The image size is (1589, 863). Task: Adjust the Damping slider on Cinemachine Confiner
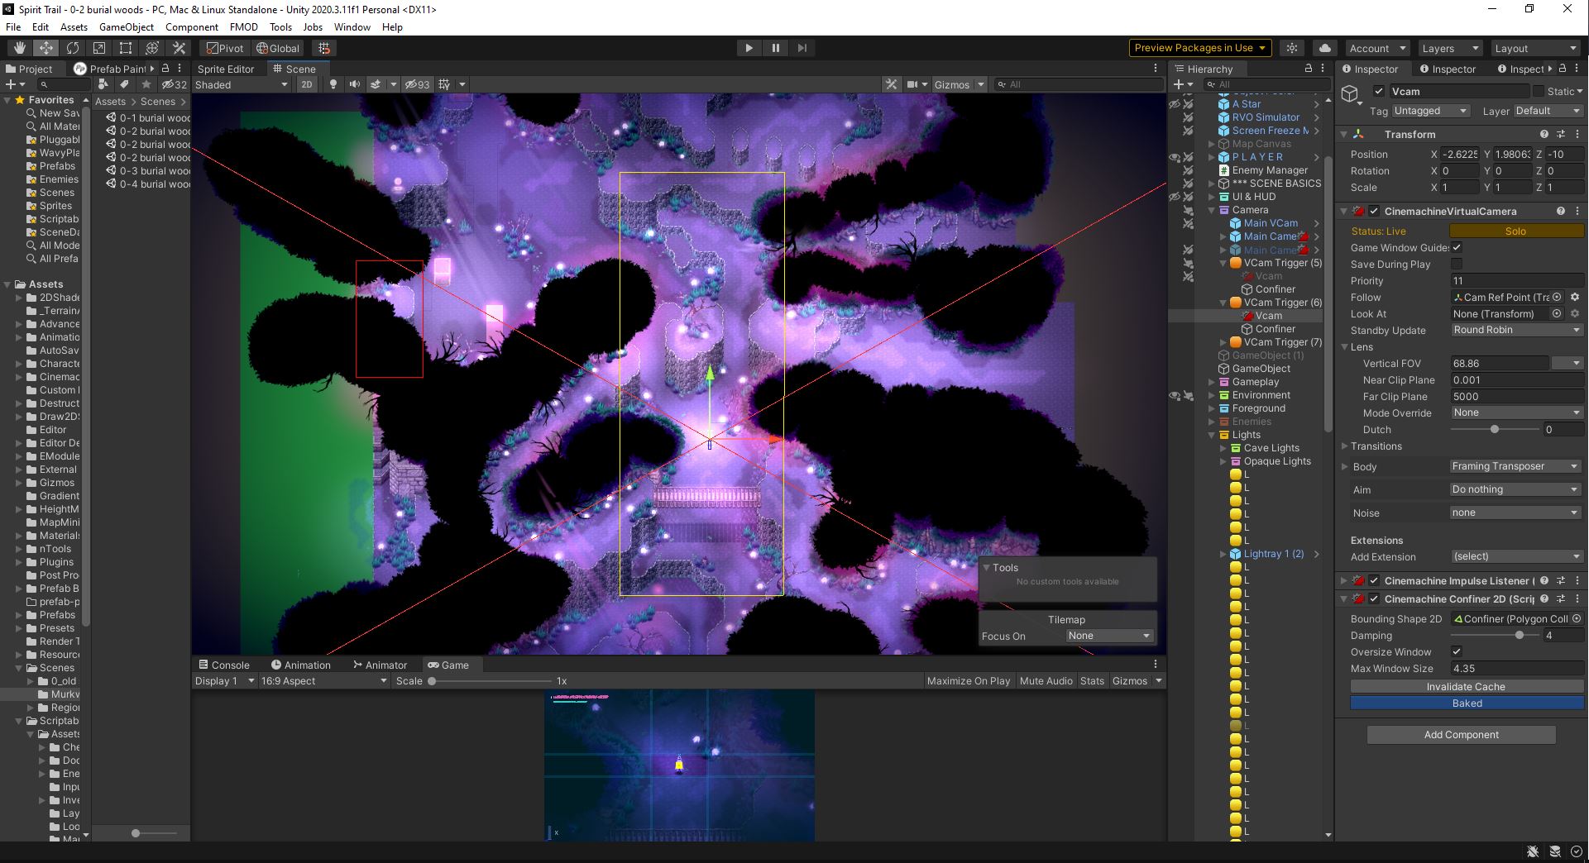pos(1519,636)
